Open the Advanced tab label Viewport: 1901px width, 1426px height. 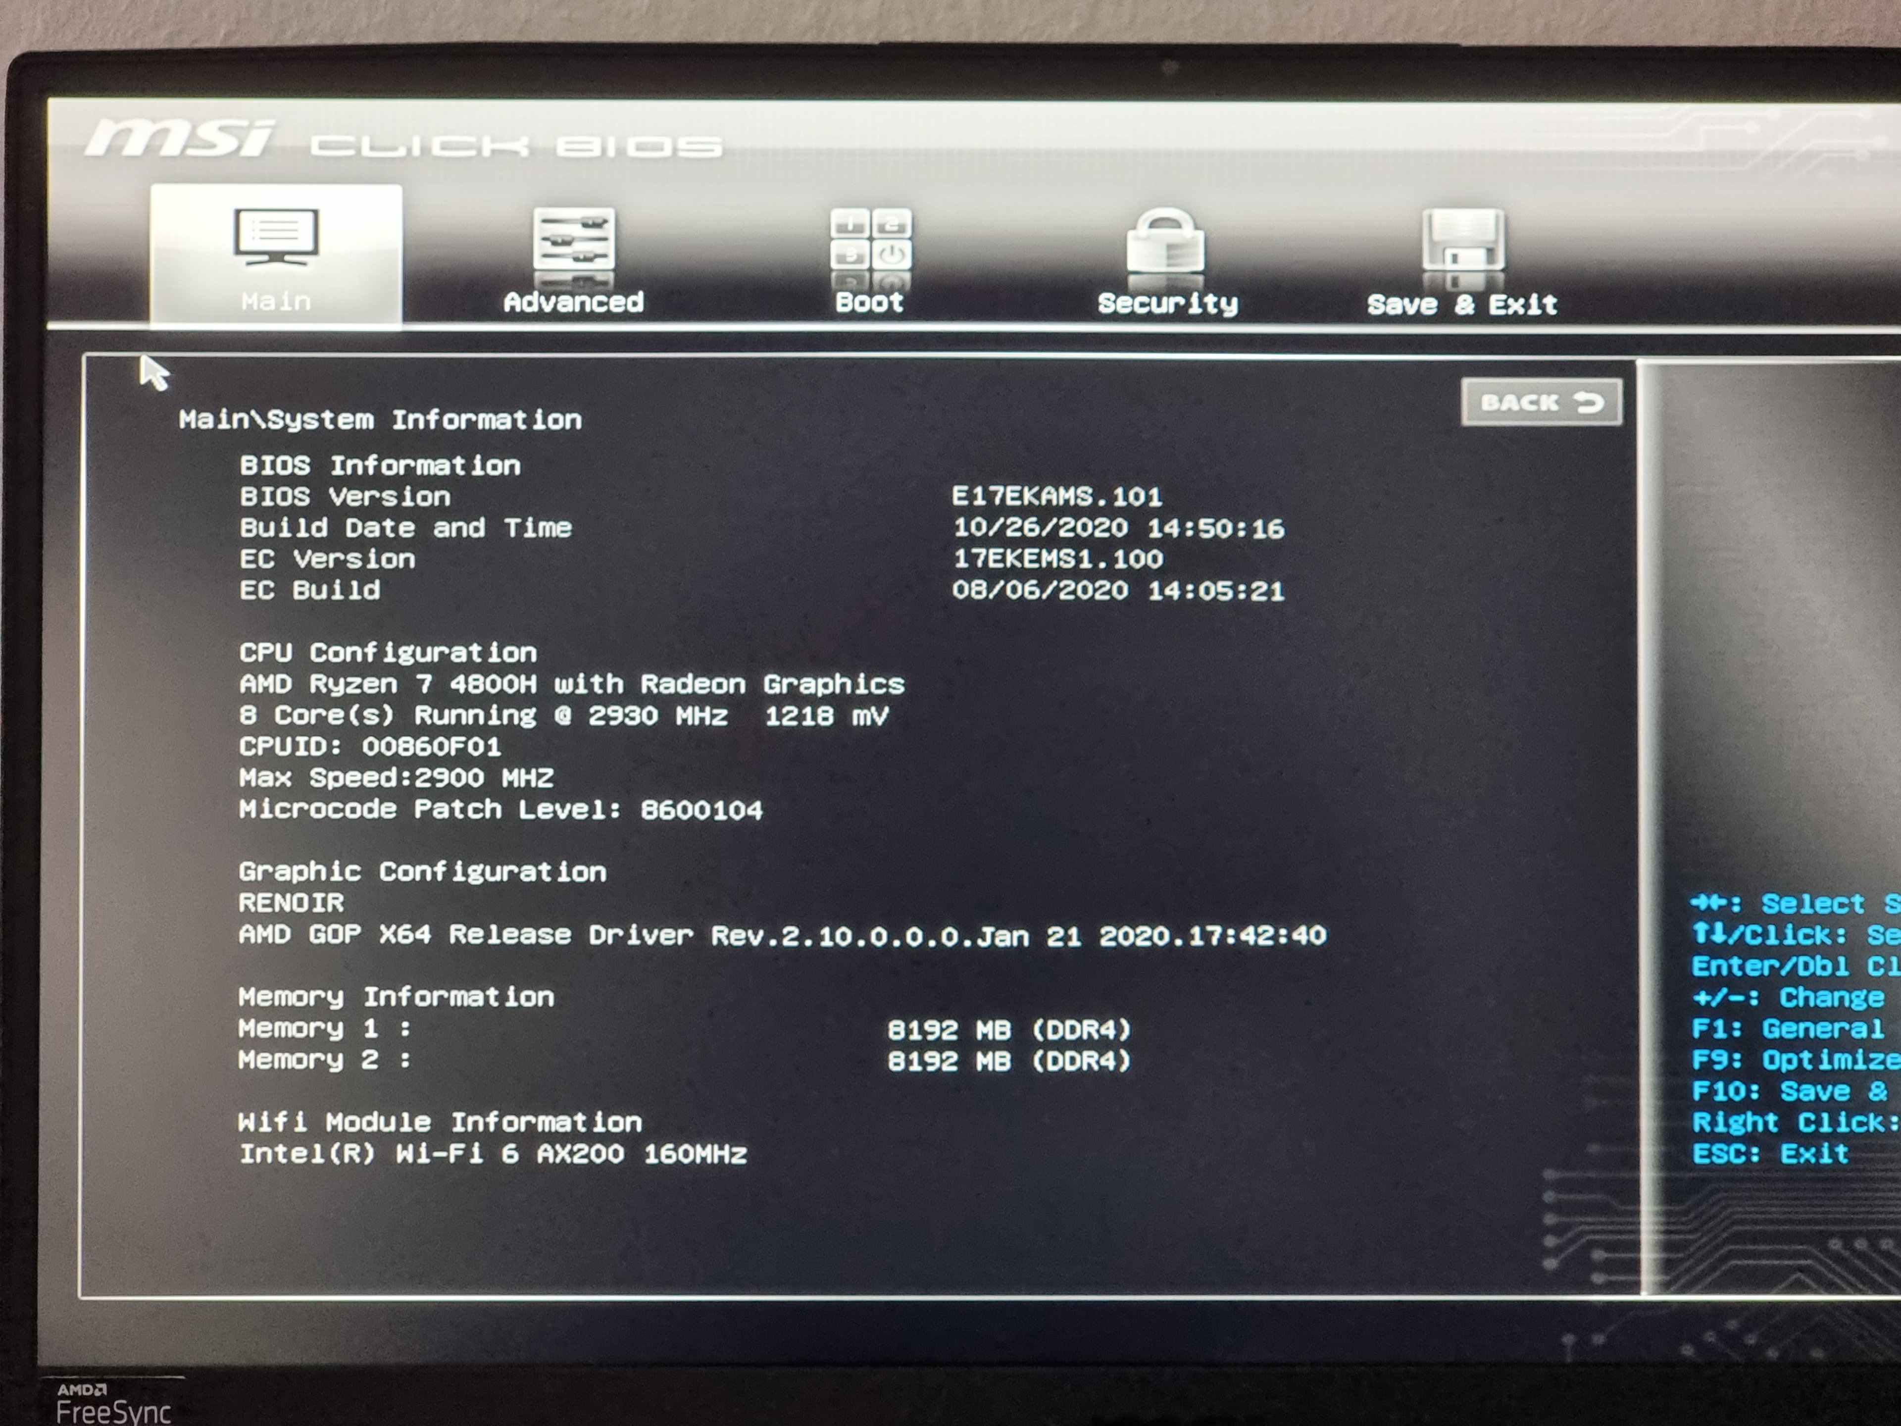click(x=573, y=303)
